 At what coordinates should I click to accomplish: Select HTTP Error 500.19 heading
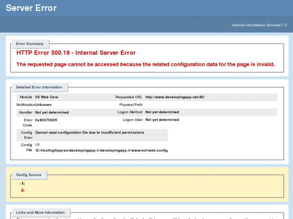(x=76, y=53)
